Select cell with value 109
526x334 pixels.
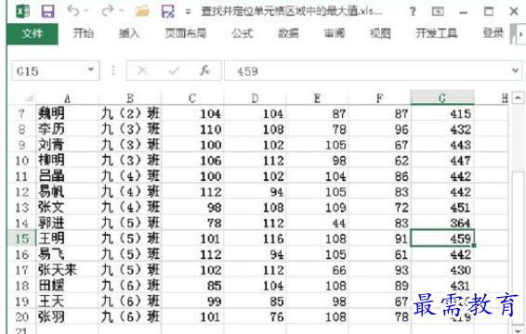pos(317,208)
